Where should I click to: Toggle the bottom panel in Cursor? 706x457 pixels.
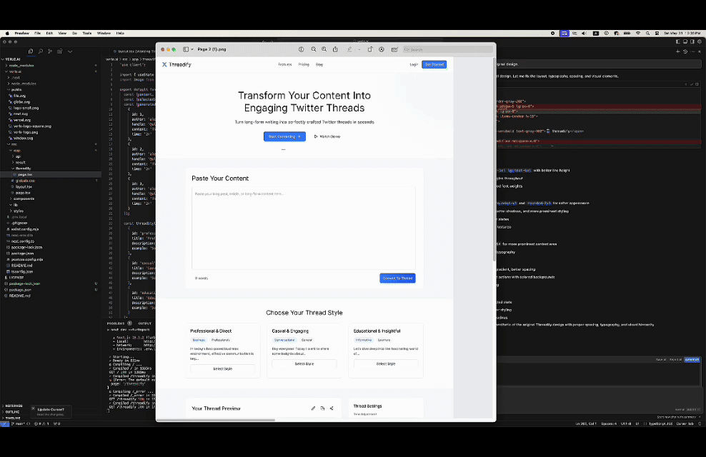[685, 41]
